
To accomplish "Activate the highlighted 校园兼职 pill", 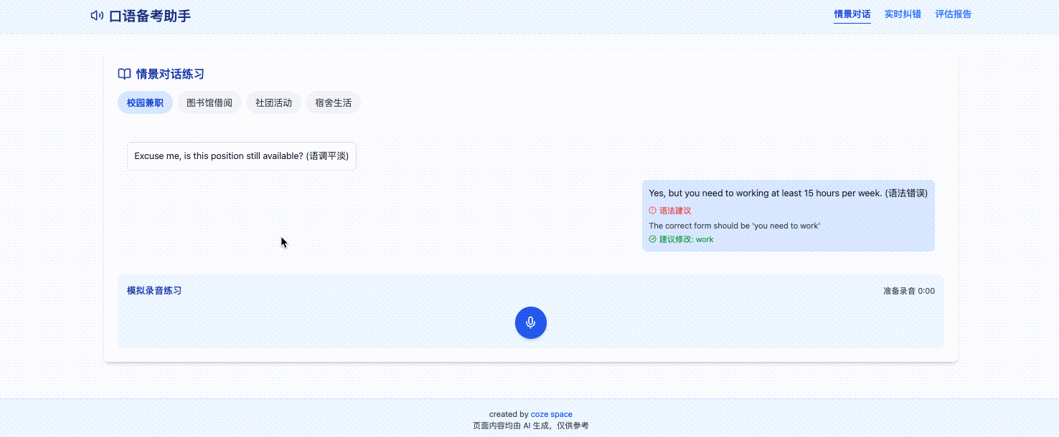I will tap(145, 102).
